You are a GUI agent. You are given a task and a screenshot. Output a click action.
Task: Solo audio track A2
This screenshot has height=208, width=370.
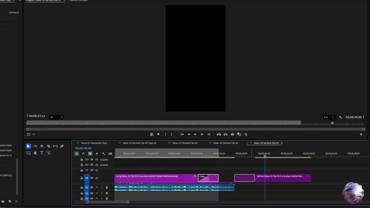coord(101,193)
